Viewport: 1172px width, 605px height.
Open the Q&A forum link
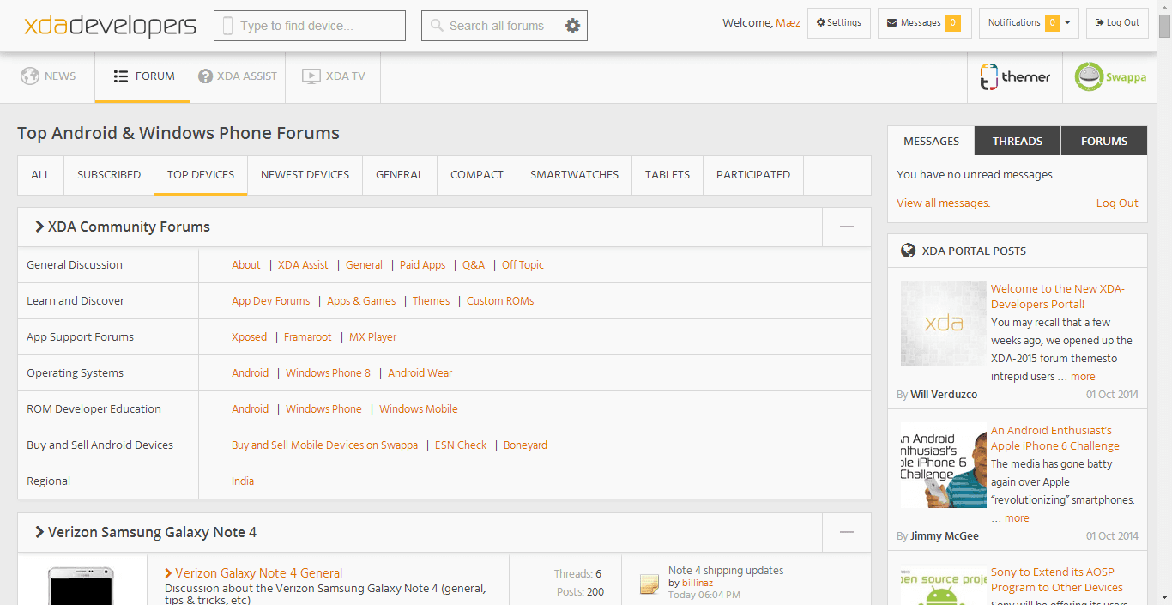[474, 265]
